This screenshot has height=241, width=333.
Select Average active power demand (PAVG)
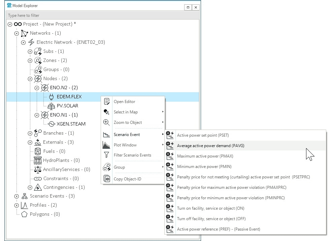(x=210, y=146)
